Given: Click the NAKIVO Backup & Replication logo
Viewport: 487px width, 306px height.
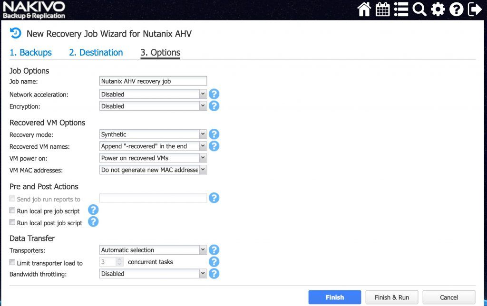Looking at the screenshot, I should point(34,10).
